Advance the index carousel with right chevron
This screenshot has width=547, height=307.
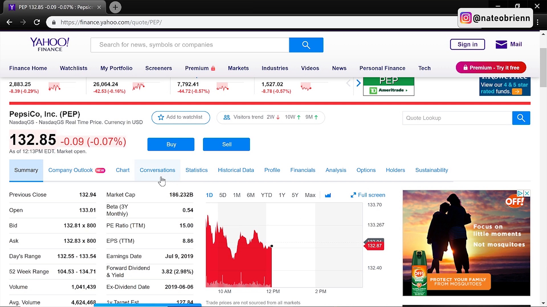pos(358,83)
